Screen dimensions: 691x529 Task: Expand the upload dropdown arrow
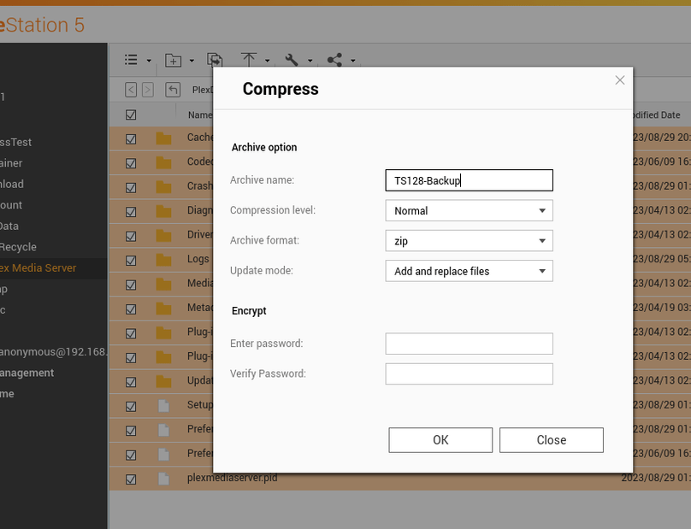[268, 61]
